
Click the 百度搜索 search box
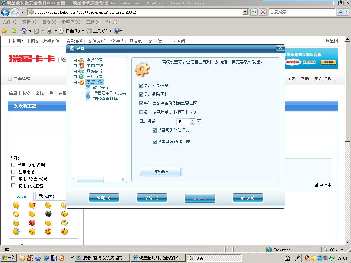pos(302,12)
